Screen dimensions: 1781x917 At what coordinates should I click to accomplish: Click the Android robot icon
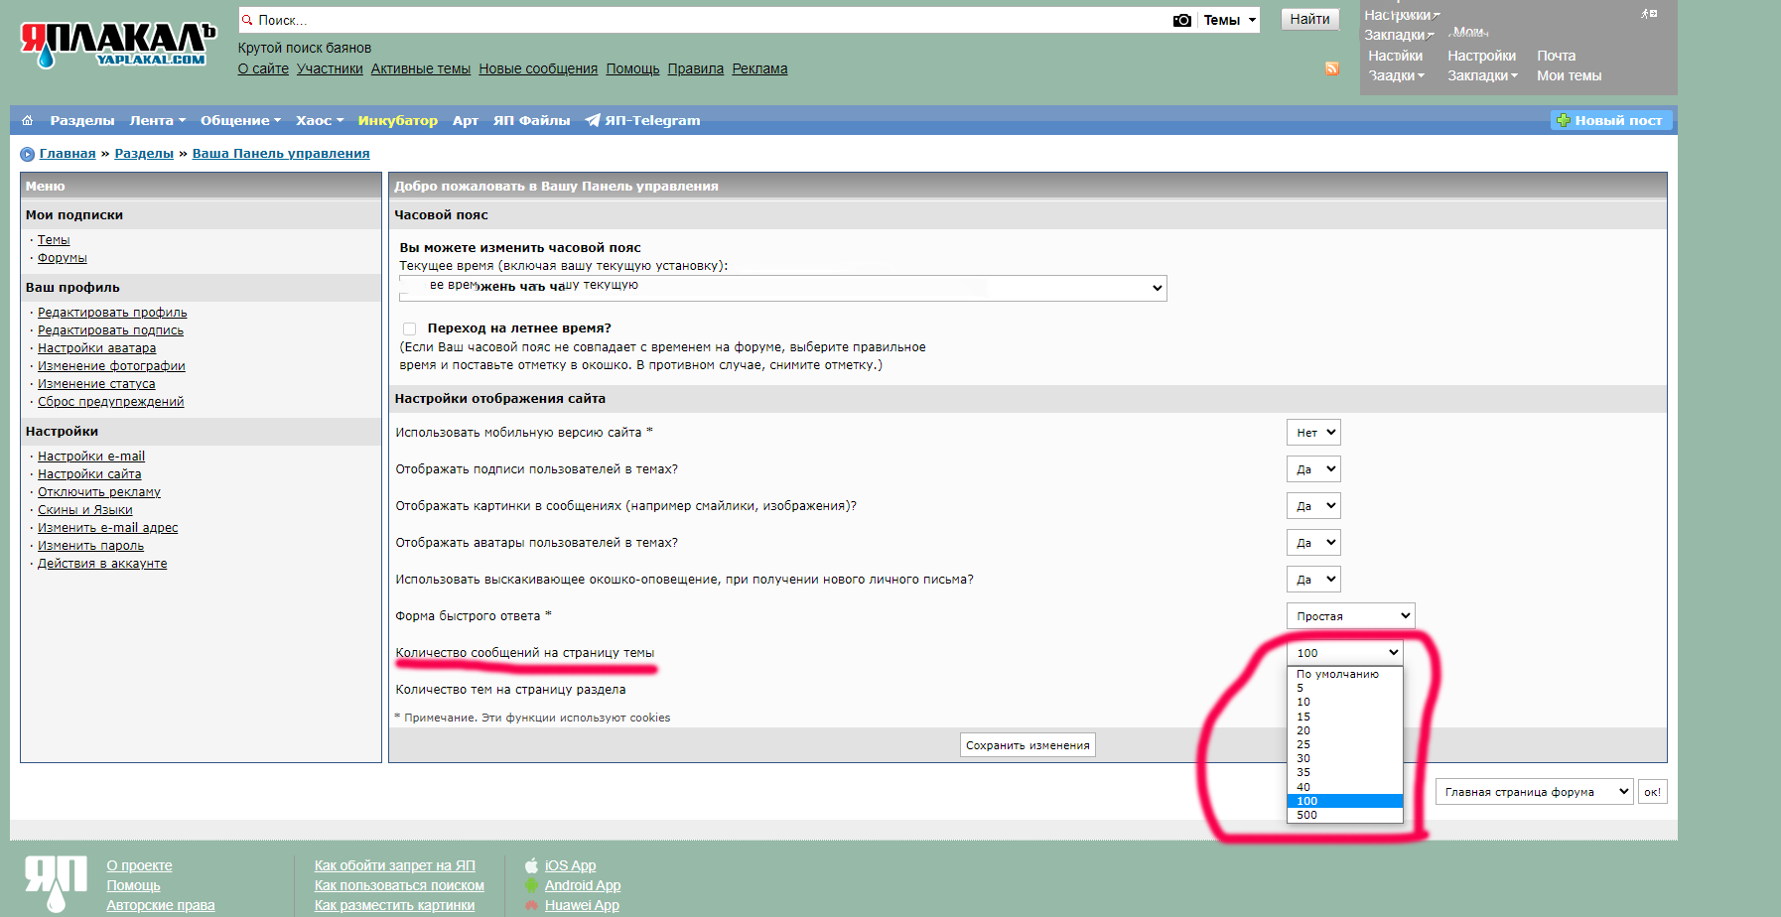coord(531,885)
